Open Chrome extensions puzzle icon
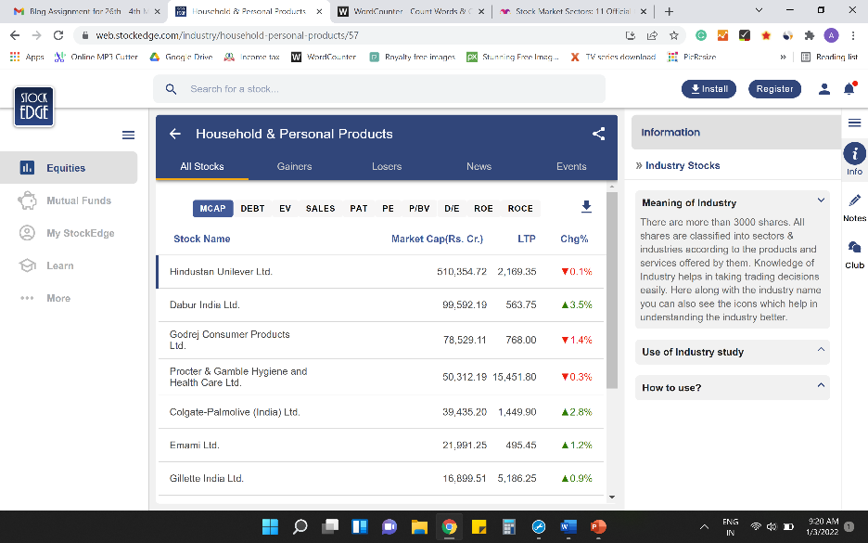This screenshot has width=868, height=543. pyautogui.click(x=810, y=35)
